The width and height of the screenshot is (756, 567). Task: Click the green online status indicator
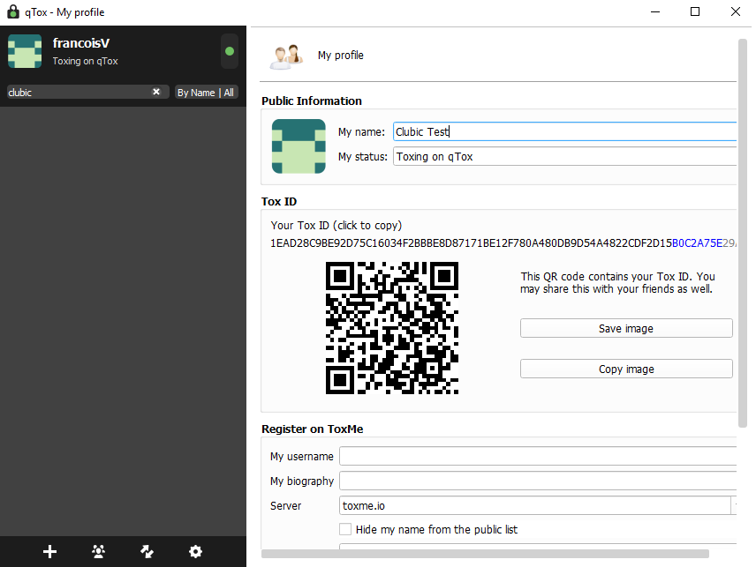tap(230, 51)
